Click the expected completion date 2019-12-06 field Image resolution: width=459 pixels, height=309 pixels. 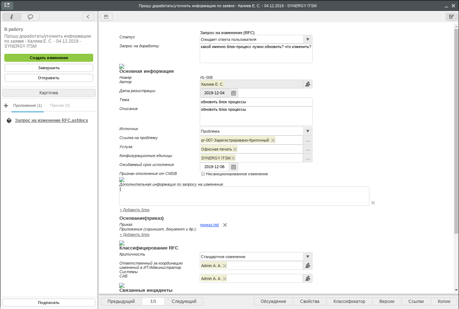[214, 167]
